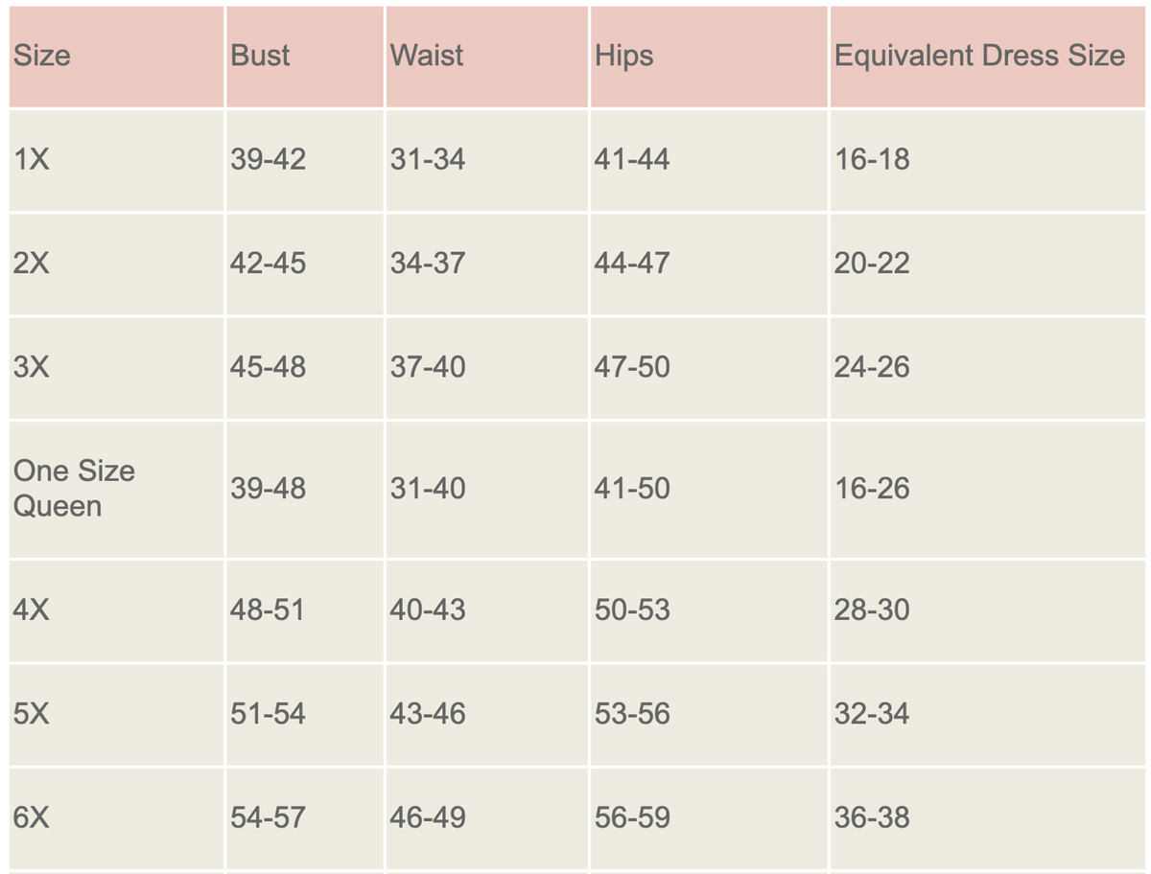Click the One Size Queen label

pos(74,488)
